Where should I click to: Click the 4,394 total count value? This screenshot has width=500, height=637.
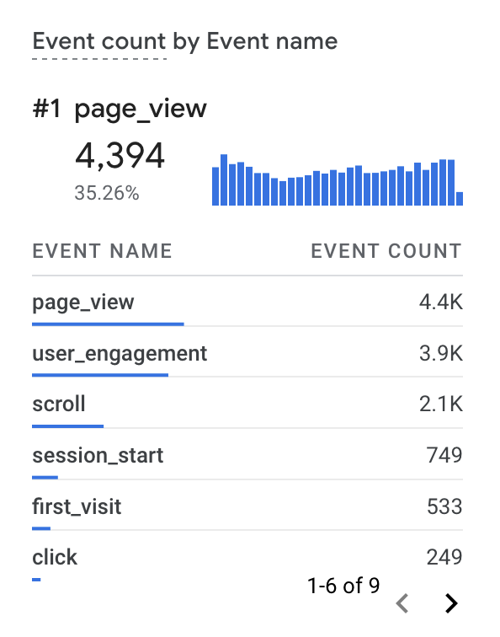pyautogui.click(x=120, y=155)
